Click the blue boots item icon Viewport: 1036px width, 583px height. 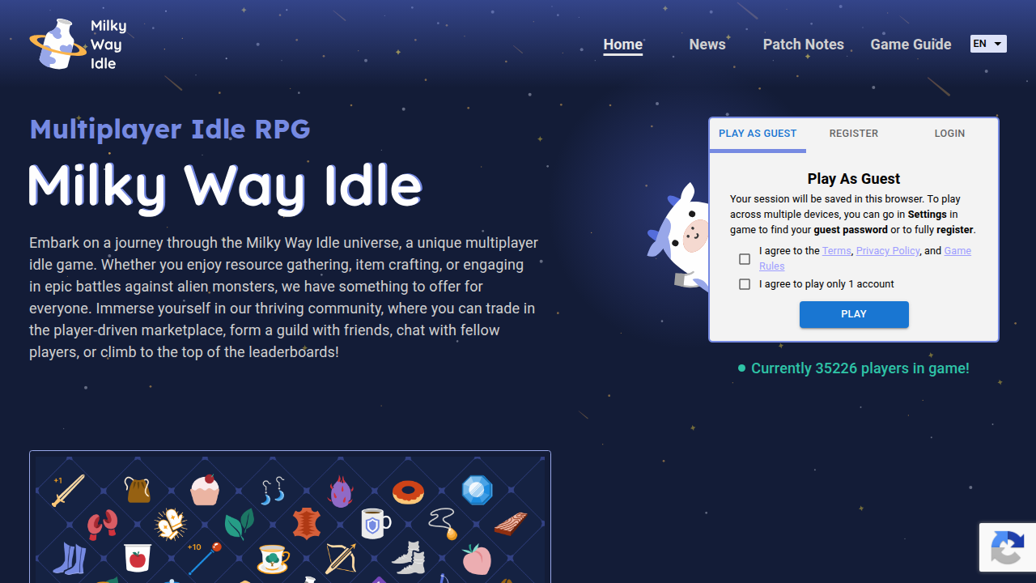coord(69,559)
